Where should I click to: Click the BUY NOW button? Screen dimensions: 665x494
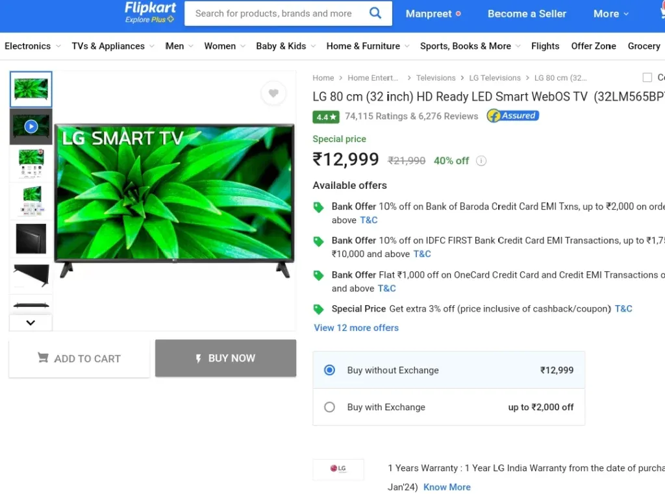point(225,358)
